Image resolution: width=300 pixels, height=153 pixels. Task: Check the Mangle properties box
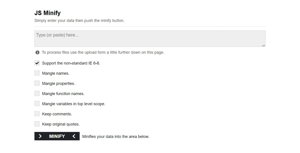(x=37, y=83)
